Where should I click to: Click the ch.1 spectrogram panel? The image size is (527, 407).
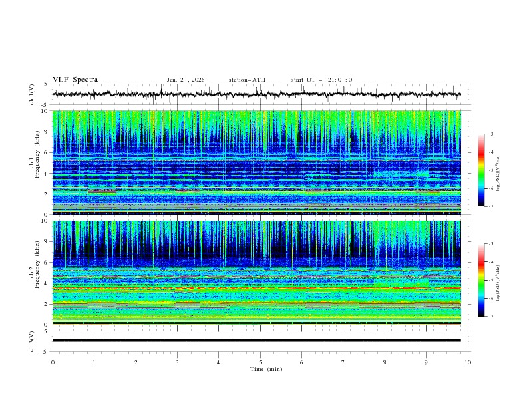tap(257, 162)
